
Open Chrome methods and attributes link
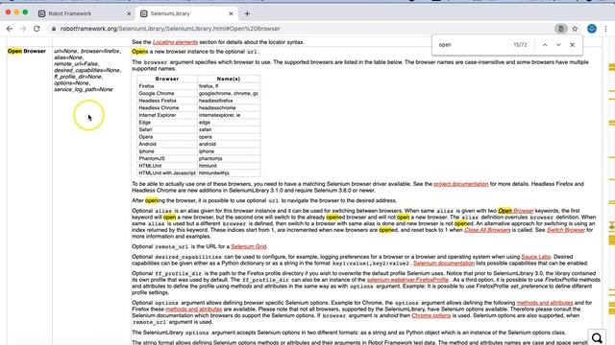click(545, 303)
